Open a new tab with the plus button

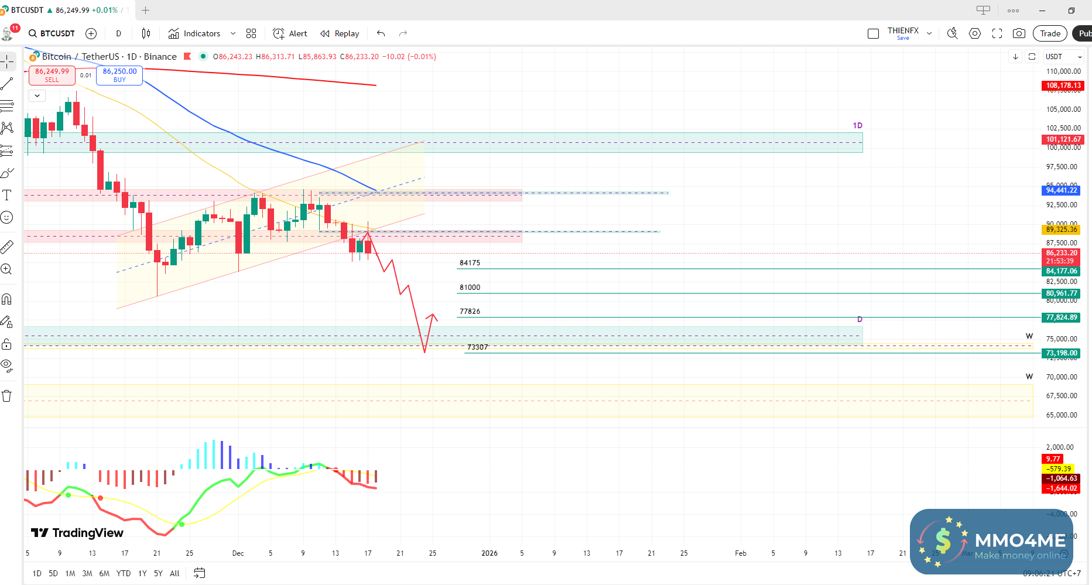(146, 10)
